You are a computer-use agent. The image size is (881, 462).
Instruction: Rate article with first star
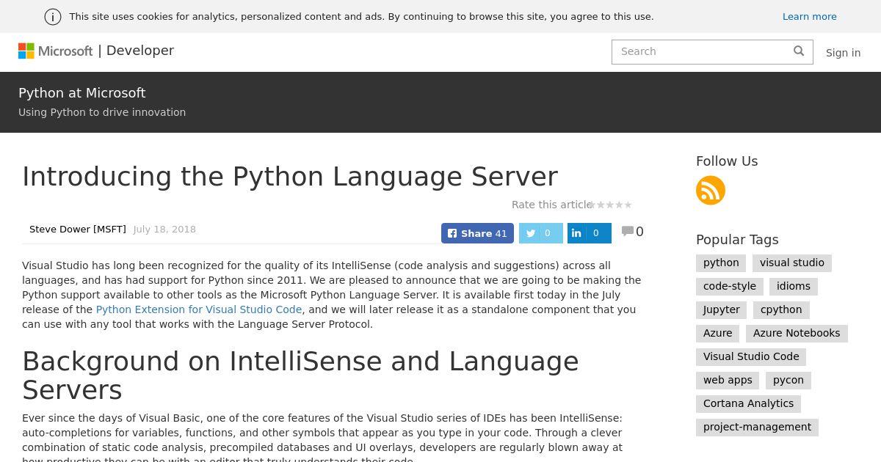(x=593, y=205)
